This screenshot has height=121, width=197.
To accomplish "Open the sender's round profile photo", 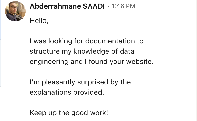I will point(15,11).
